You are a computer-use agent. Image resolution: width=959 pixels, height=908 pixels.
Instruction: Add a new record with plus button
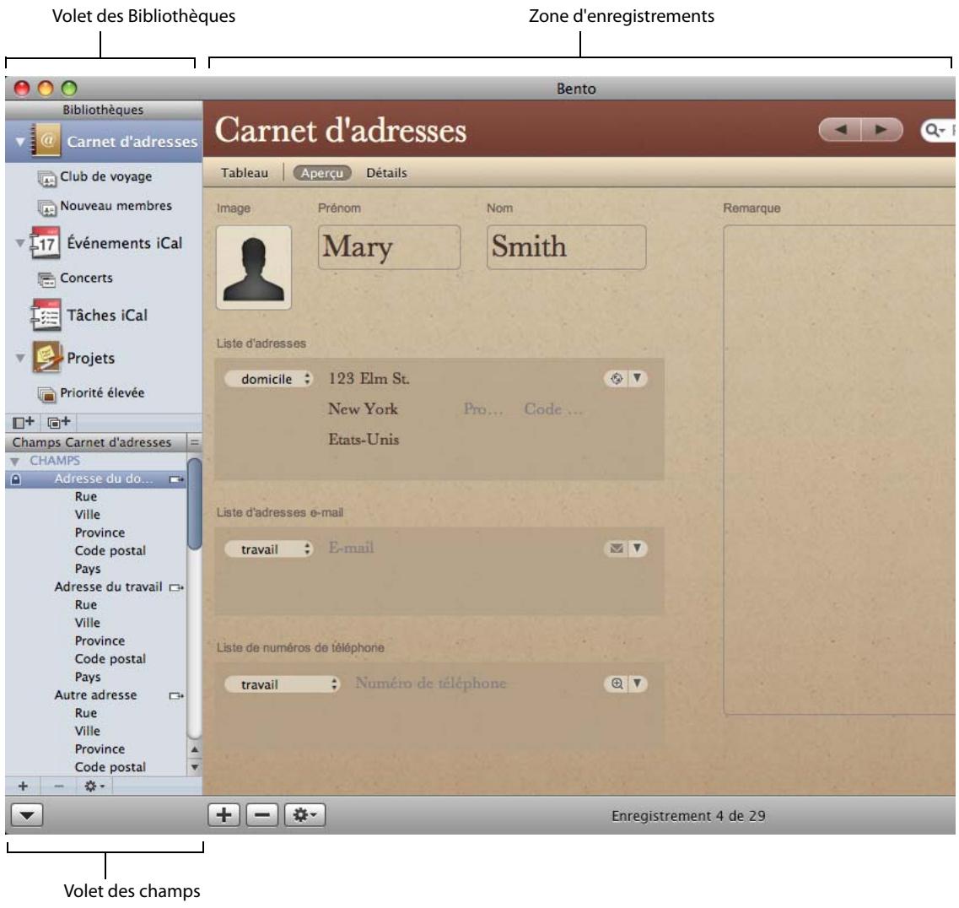tap(224, 816)
